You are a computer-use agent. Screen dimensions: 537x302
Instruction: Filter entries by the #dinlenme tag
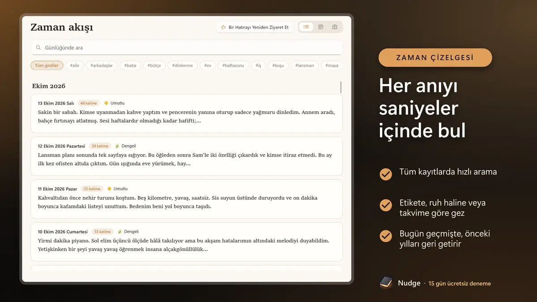[x=183, y=65]
